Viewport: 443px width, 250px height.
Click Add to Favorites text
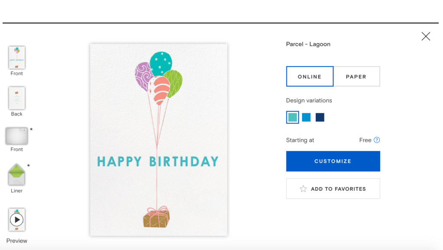click(x=338, y=189)
